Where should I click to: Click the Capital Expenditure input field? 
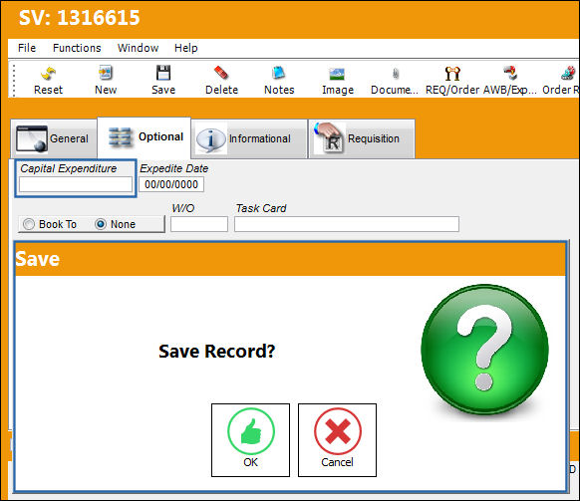click(76, 184)
